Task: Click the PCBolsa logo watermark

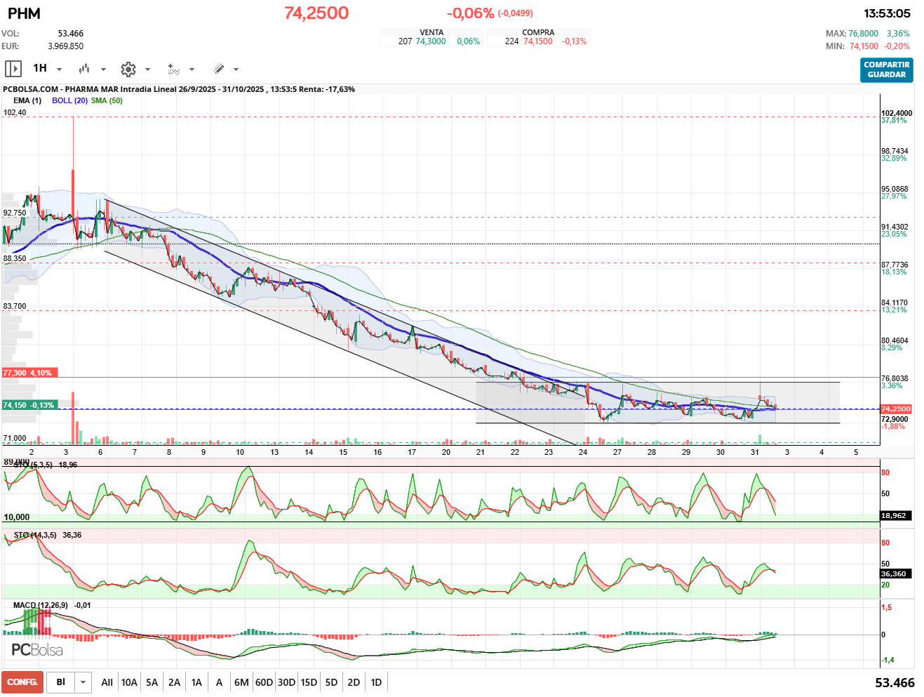Action: click(x=37, y=650)
